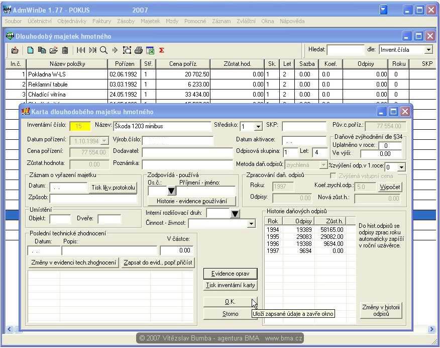Open the Mzdy menu
This screenshot has width=440, height=348.
point(172,21)
